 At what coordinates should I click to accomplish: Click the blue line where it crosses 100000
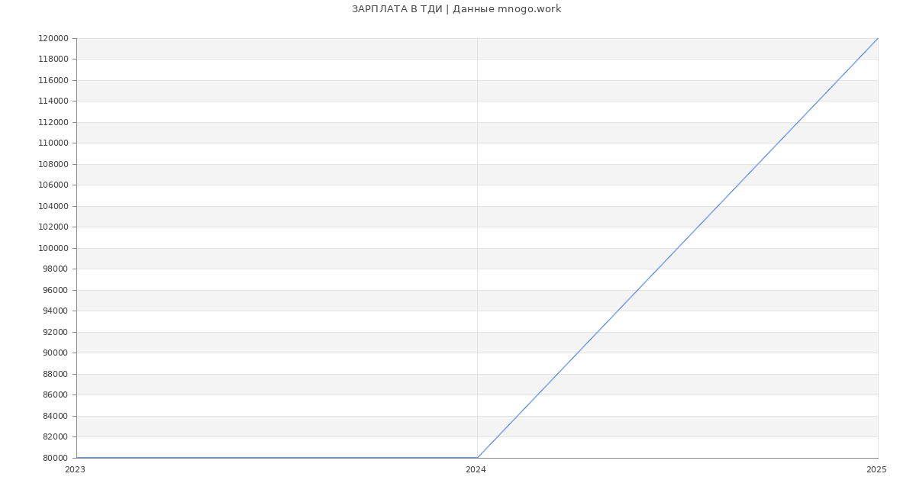(677, 248)
